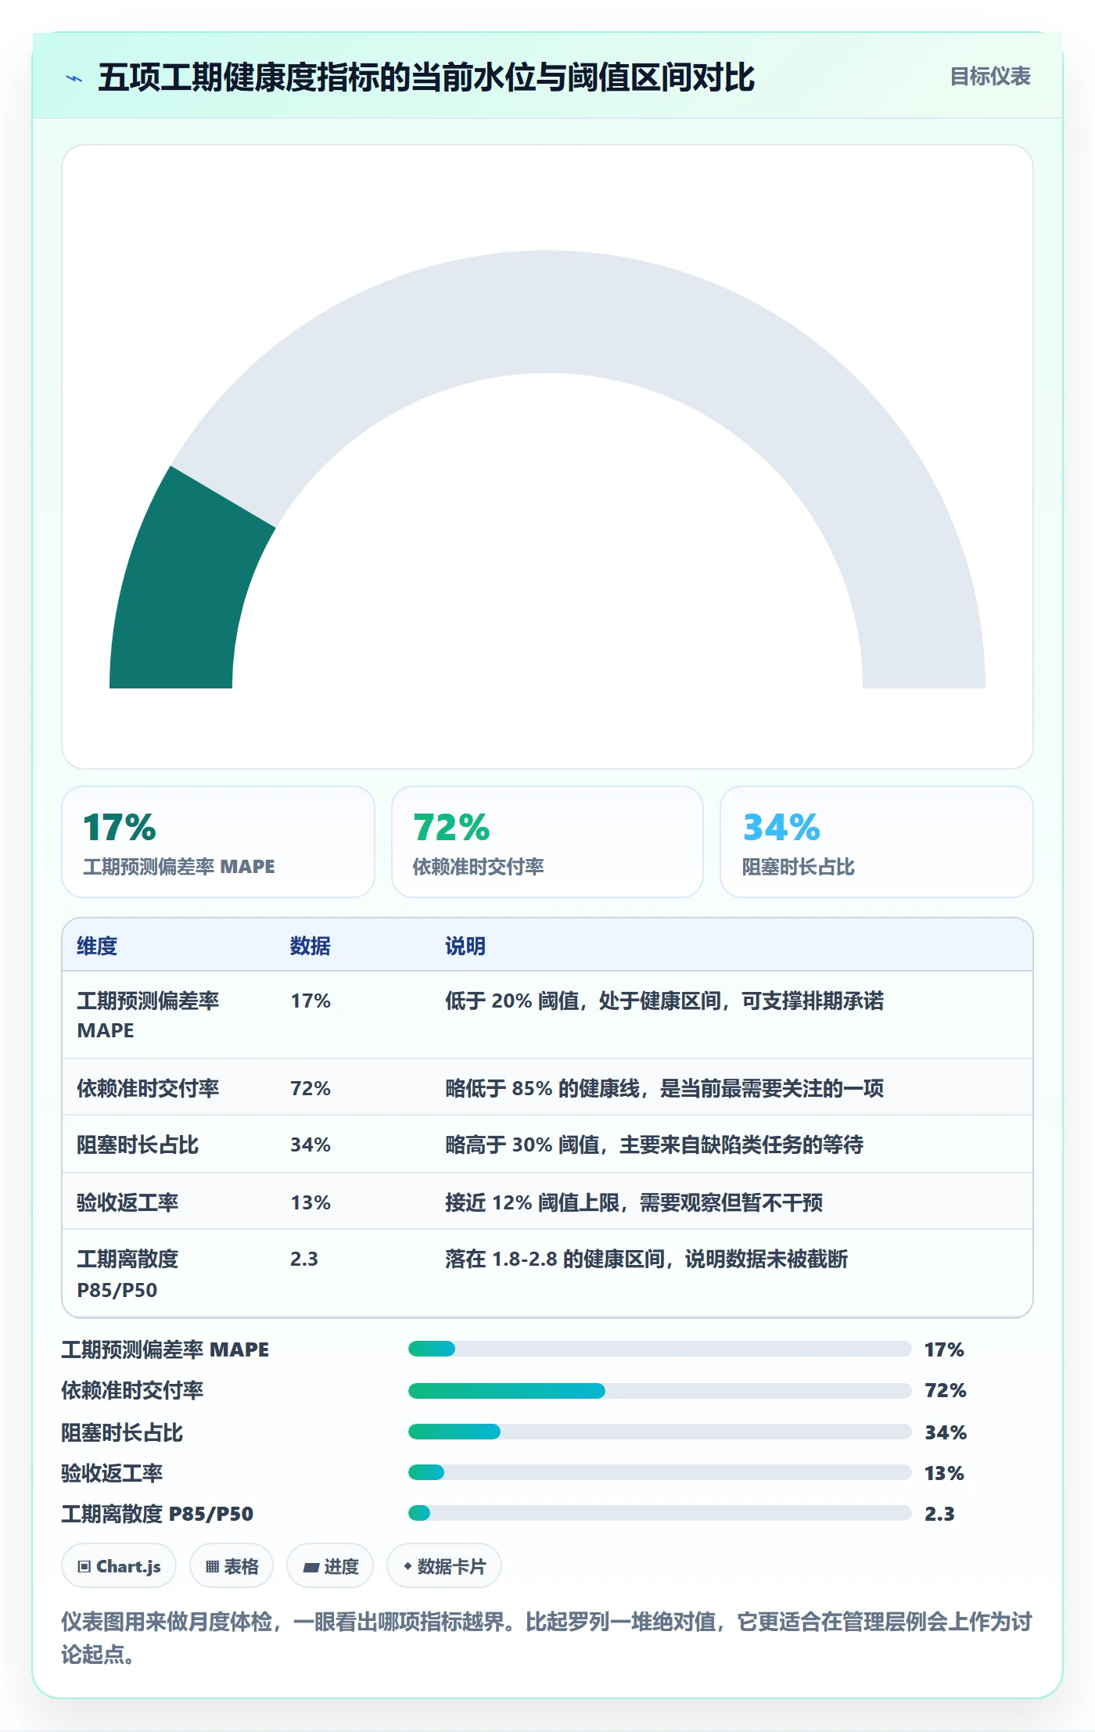Click the lightning icon beside the title
1095x1732 pixels.
coord(74,78)
